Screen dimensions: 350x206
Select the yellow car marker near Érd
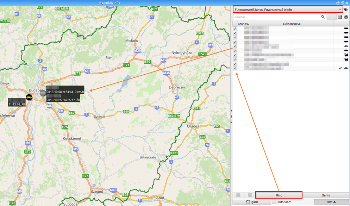click(29, 98)
